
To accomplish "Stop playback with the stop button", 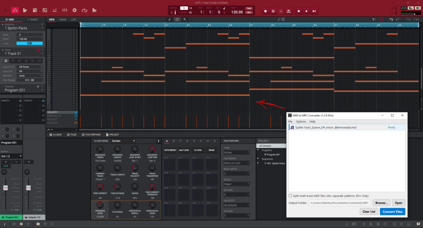I will pos(299,11).
